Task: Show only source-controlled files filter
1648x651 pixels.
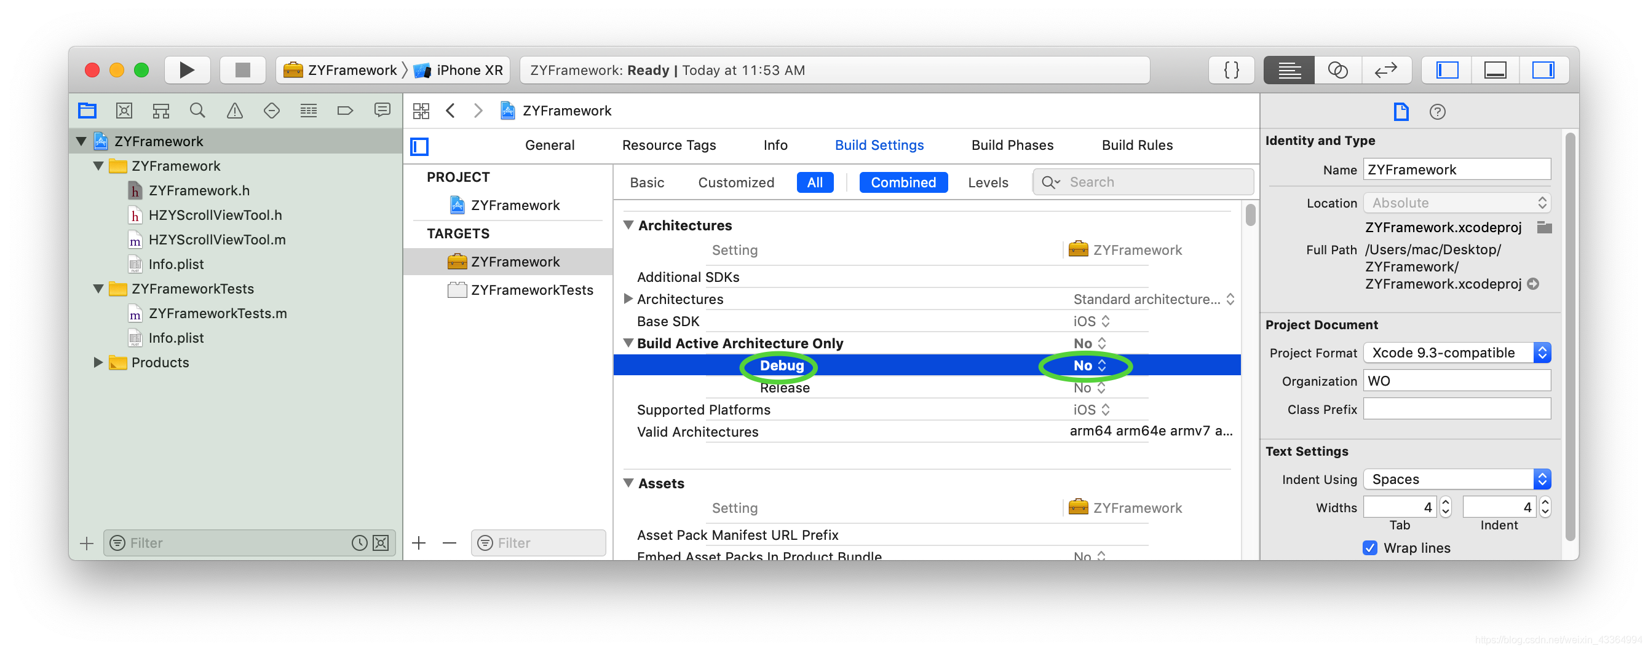Action: 381,543
